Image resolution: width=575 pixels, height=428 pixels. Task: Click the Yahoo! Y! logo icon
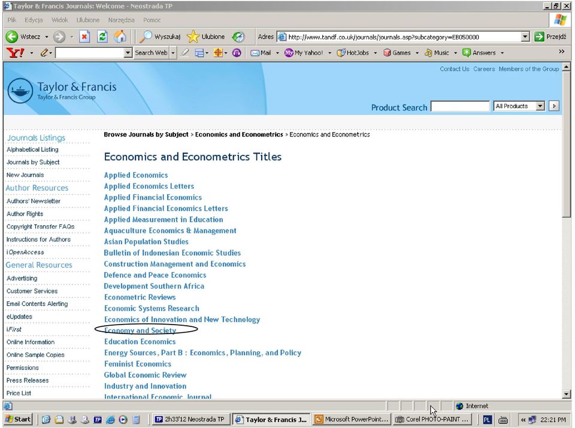[16, 53]
